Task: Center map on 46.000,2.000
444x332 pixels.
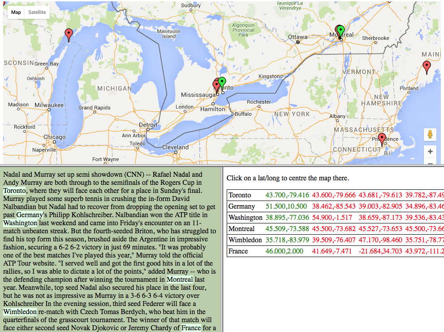Action: click(285, 251)
